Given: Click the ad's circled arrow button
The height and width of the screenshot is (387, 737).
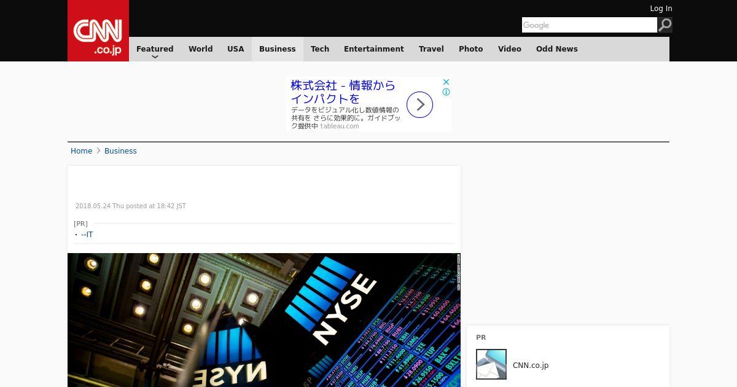Looking at the screenshot, I should (420, 104).
